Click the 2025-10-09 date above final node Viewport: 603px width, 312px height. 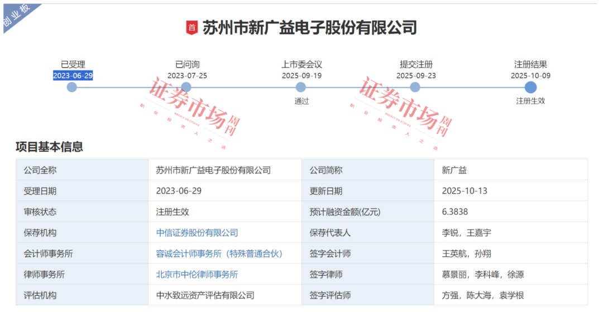point(530,75)
